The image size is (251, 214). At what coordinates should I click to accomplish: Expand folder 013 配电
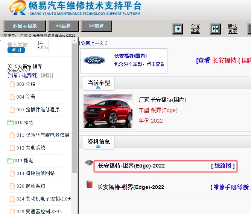click(x=24, y=160)
